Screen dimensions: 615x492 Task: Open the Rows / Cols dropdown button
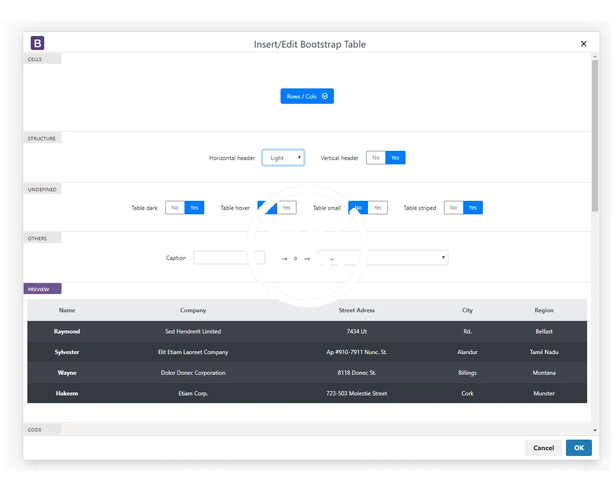pyautogui.click(x=301, y=96)
